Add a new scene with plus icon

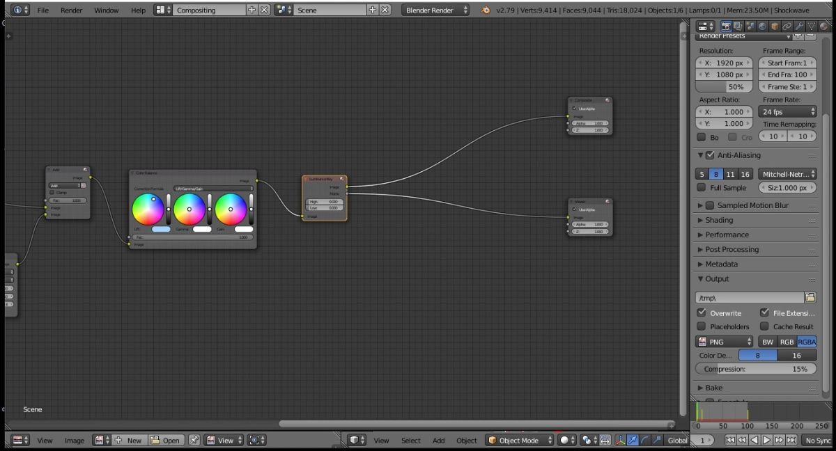click(372, 10)
